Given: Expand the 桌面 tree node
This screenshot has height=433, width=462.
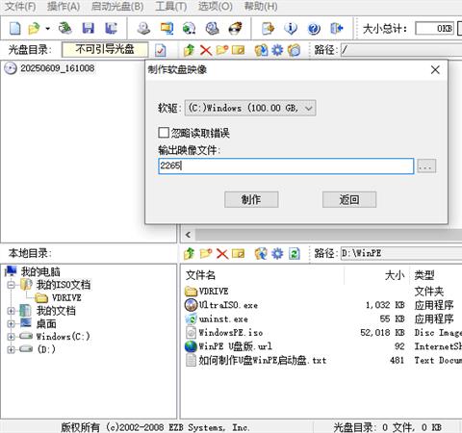Looking at the screenshot, I should coord(12,323).
